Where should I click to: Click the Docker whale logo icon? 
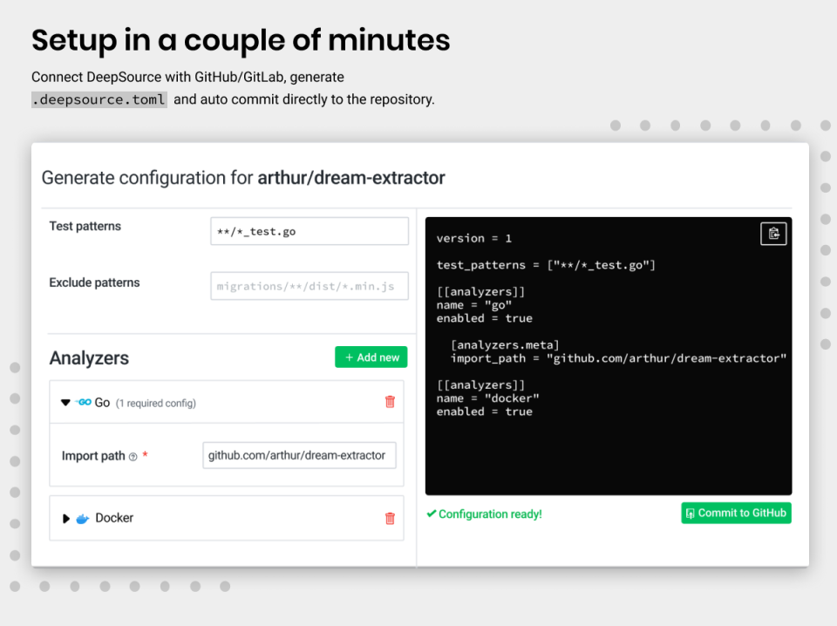pyautogui.click(x=82, y=519)
